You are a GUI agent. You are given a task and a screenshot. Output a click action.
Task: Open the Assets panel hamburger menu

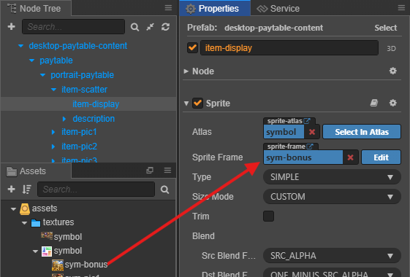click(x=167, y=171)
